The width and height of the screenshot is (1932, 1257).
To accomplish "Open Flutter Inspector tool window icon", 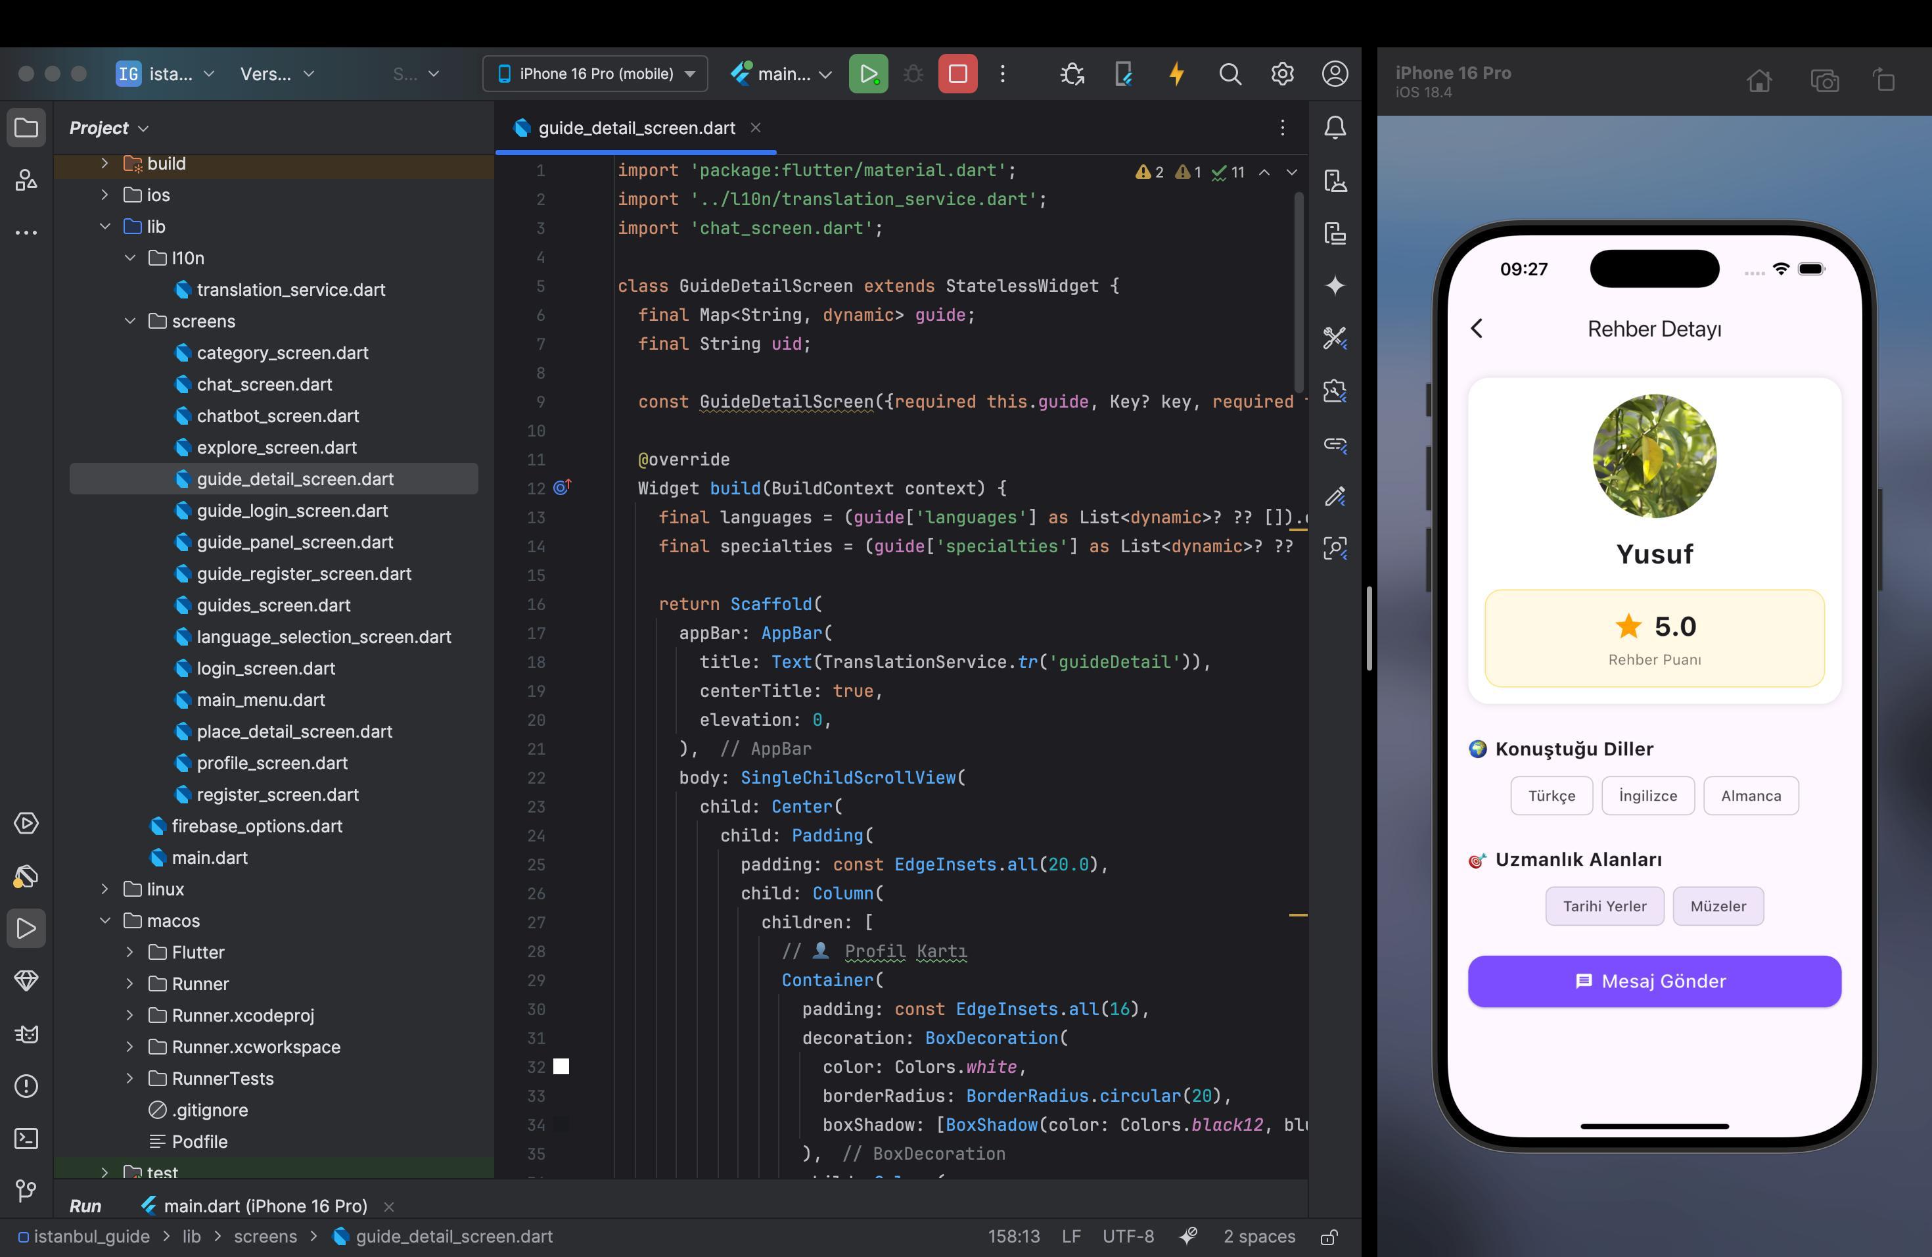I will (x=1335, y=547).
